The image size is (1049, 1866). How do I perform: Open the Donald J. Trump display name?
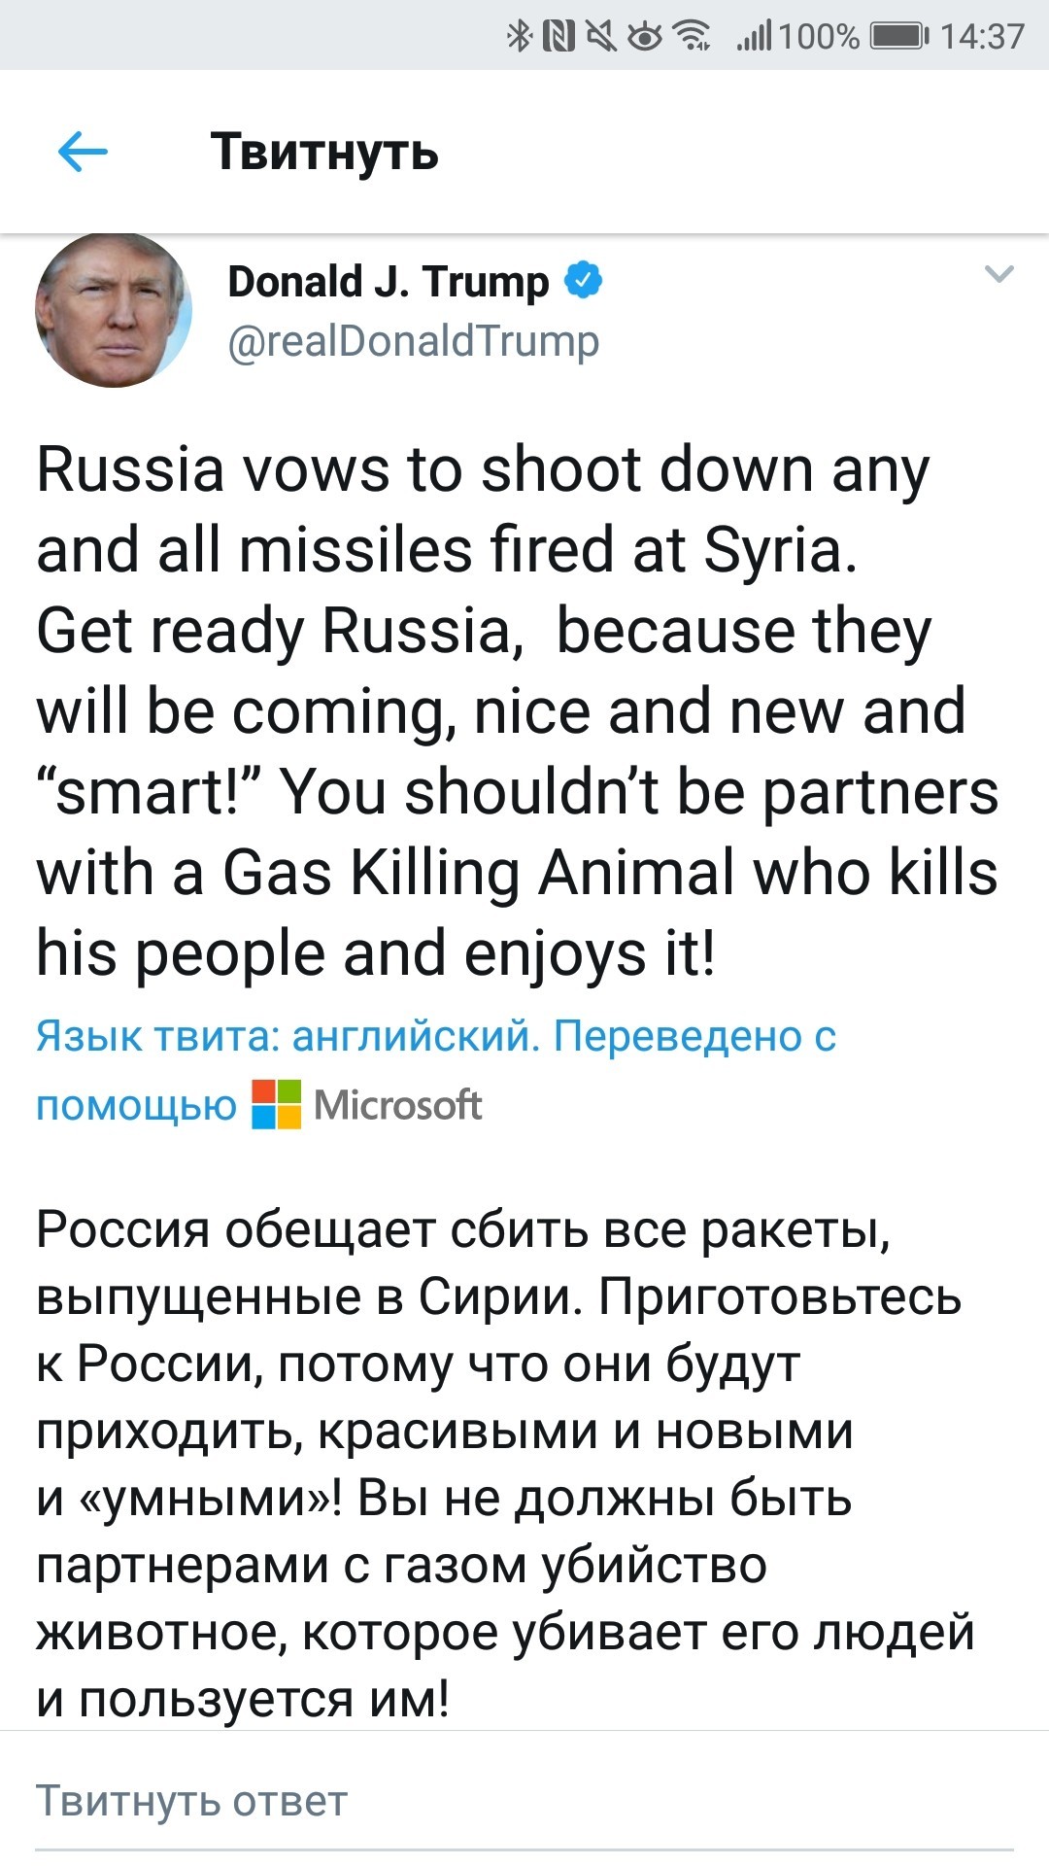click(388, 280)
